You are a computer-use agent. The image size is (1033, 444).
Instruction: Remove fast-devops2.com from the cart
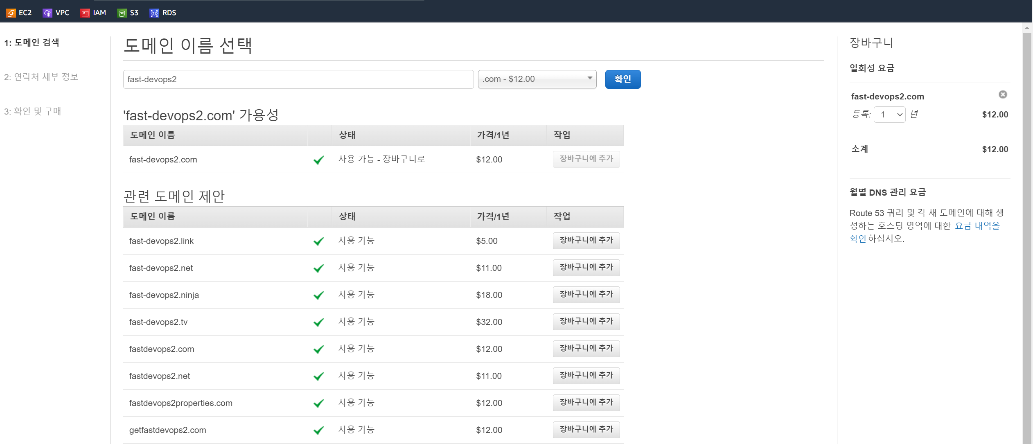click(1002, 95)
